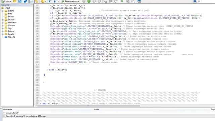Expand the Presets folder node
Viewport: 215px width, 121px height.
[3, 31]
